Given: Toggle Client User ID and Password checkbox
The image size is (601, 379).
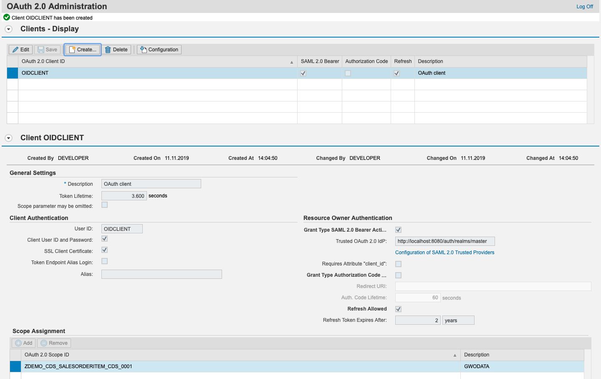Looking at the screenshot, I should coord(105,239).
